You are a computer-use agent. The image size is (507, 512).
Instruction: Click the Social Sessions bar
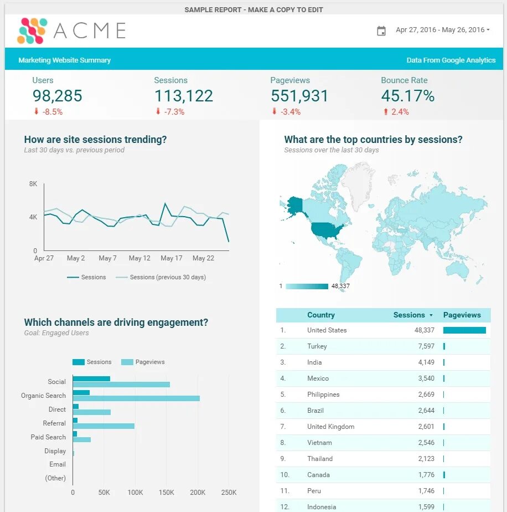92,379
